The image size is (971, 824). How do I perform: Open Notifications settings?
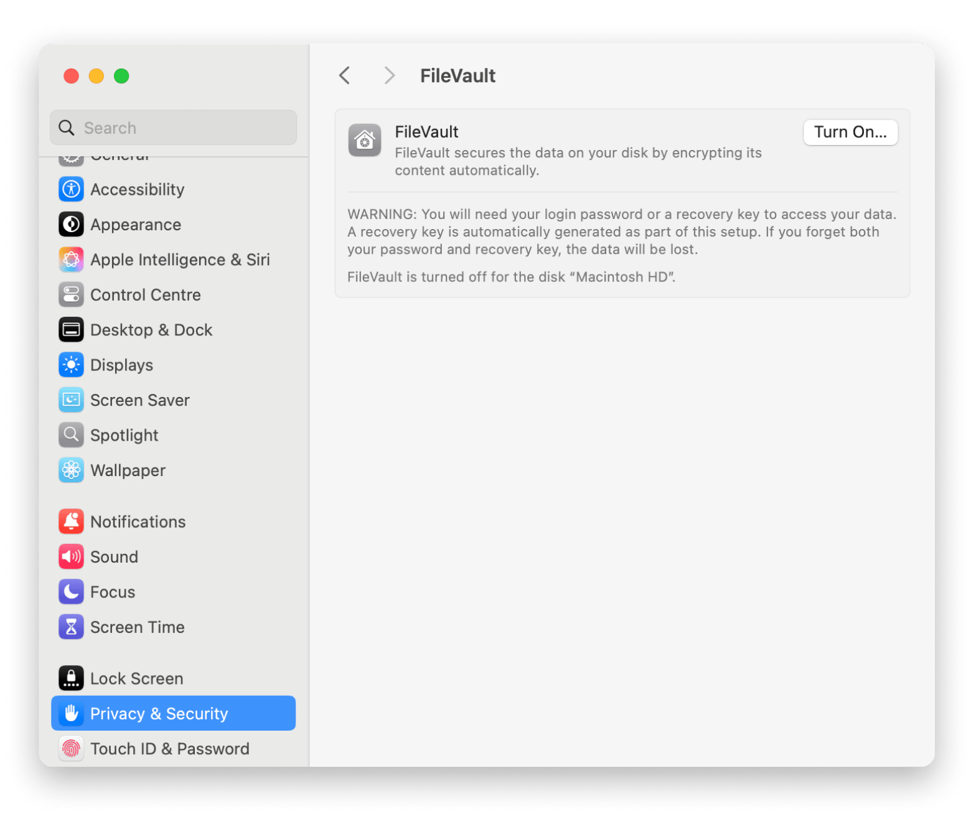173,522
